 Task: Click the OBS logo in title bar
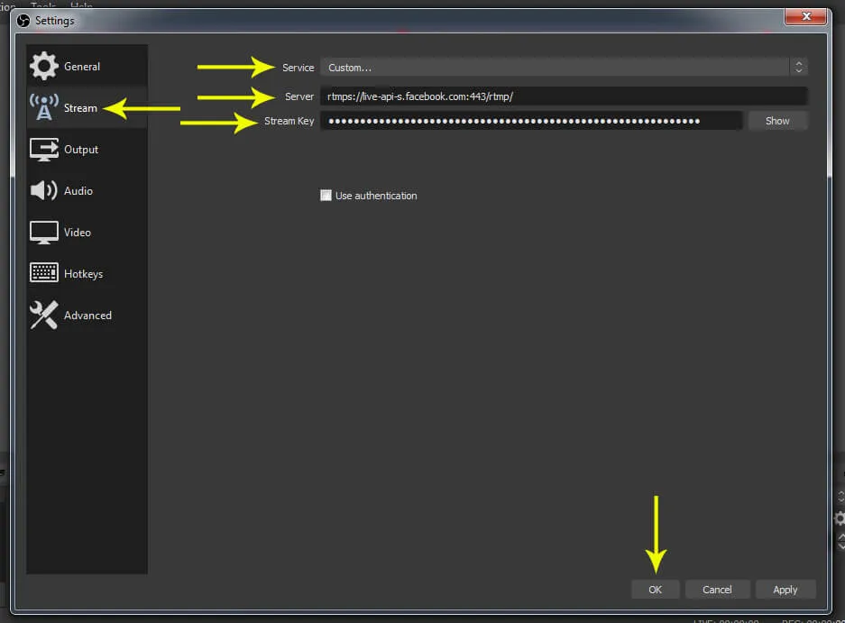23,21
